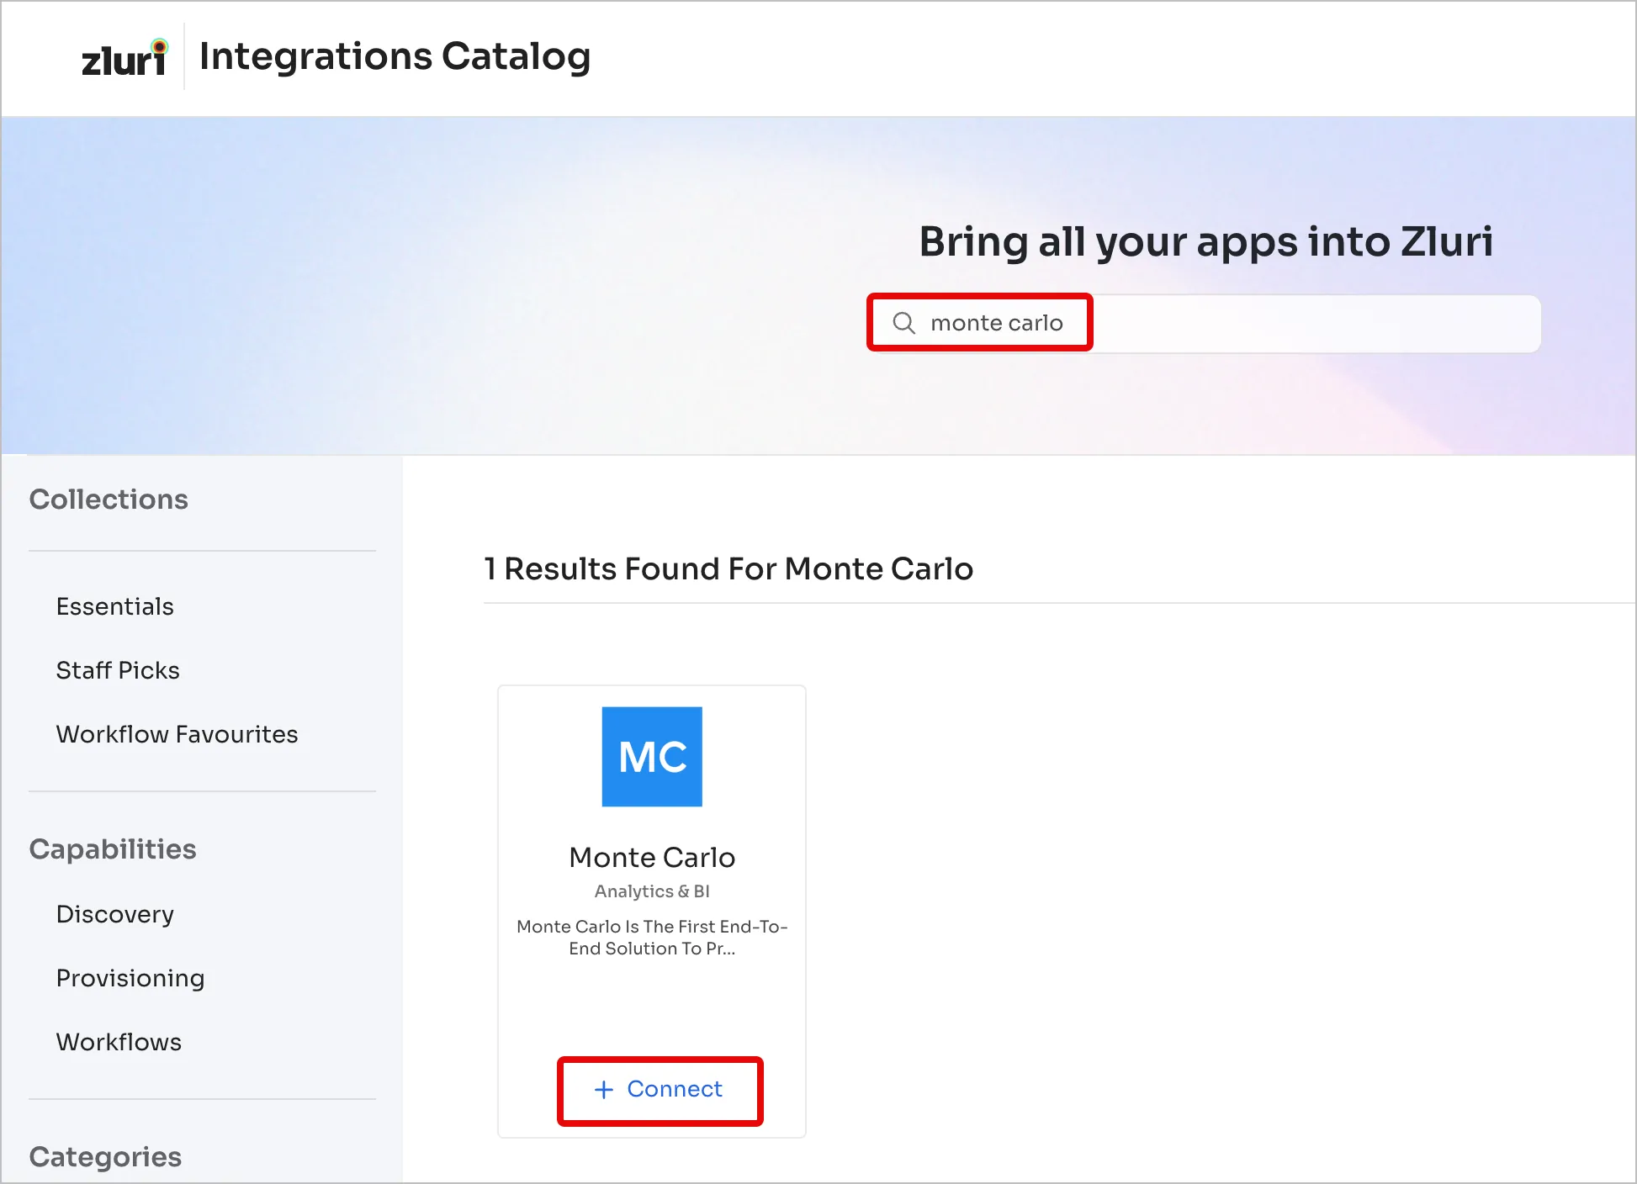Select Staff Picks in Collections
This screenshot has height=1184, width=1637.
[x=118, y=670]
